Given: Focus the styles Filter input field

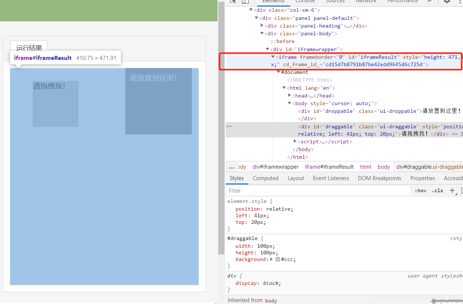Looking at the screenshot, I should (x=318, y=191).
